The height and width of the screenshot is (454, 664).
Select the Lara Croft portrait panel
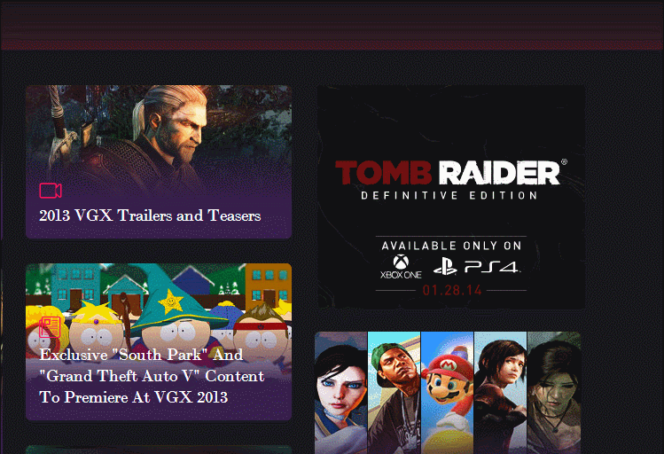[x=554, y=393]
